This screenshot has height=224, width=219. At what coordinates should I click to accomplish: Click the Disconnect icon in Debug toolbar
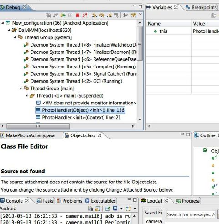pos(85,15)
